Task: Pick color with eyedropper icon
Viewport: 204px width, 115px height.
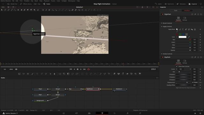Action: pyautogui.click(x=189, y=37)
